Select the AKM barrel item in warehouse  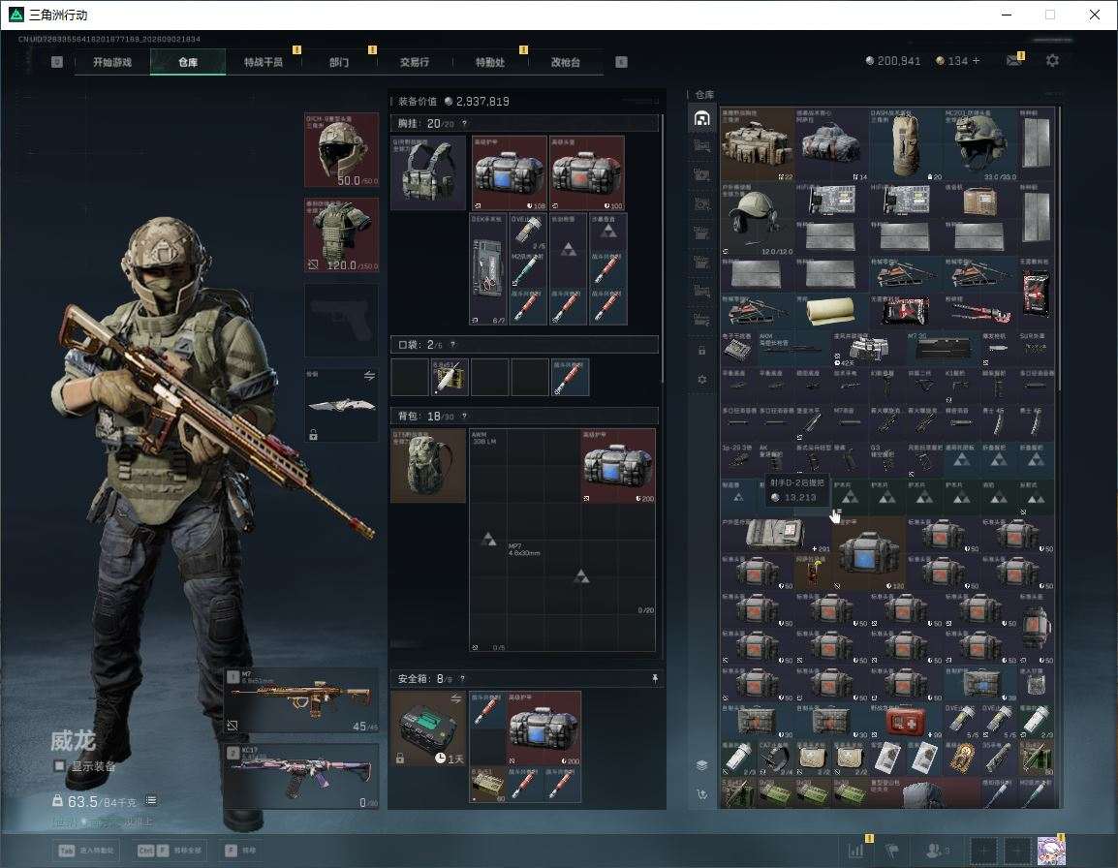click(x=794, y=350)
